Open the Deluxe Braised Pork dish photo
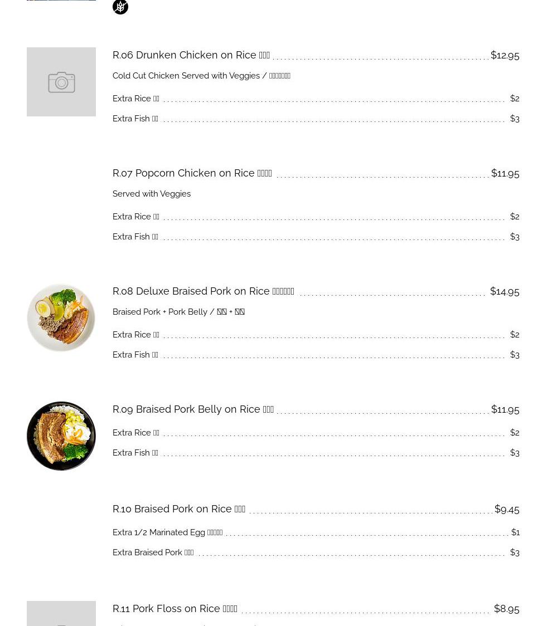The width and height of the screenshot is (538, 626). (61, 318)
